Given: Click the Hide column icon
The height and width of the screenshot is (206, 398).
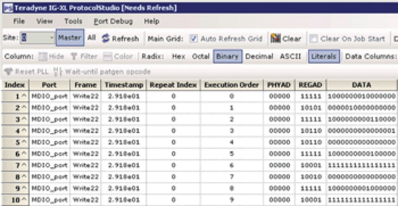Looking at the screenshot, I should (42, 56).
